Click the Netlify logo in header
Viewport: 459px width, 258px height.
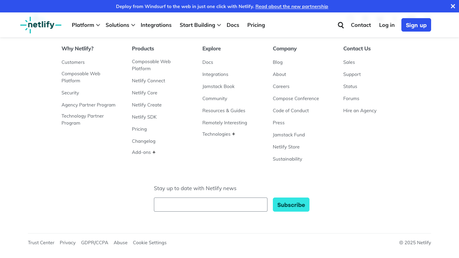tap(41, 25)
